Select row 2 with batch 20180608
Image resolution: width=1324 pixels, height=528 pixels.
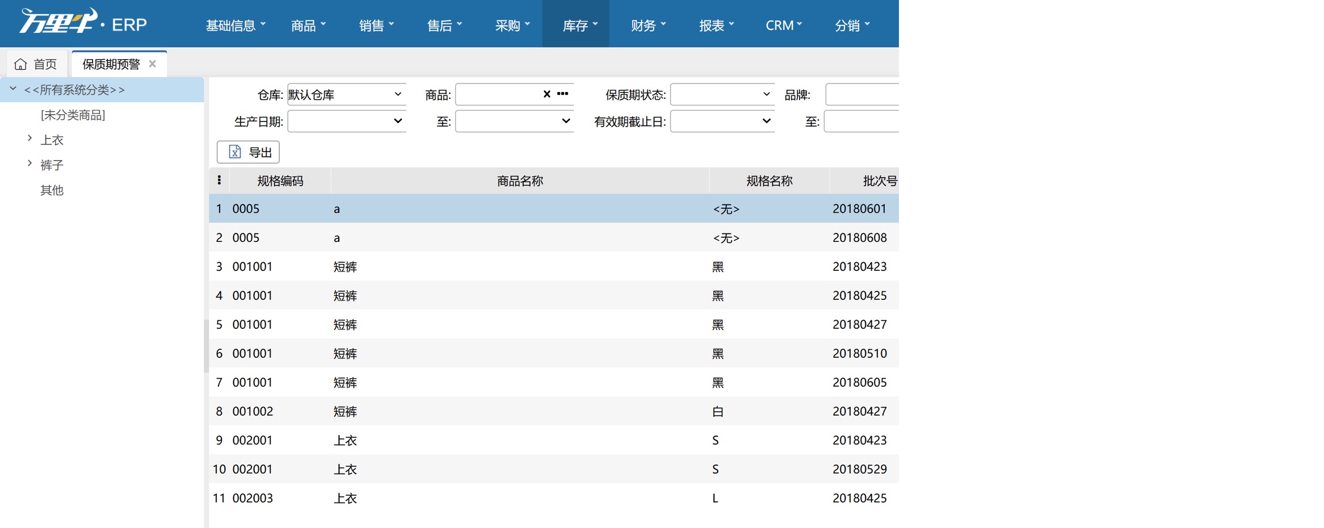tap(554, 237)
